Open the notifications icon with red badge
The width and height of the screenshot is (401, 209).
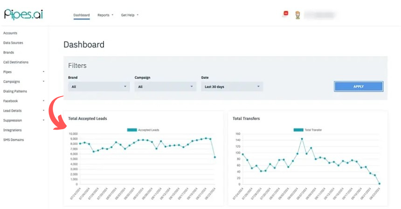tap(285, 14)
